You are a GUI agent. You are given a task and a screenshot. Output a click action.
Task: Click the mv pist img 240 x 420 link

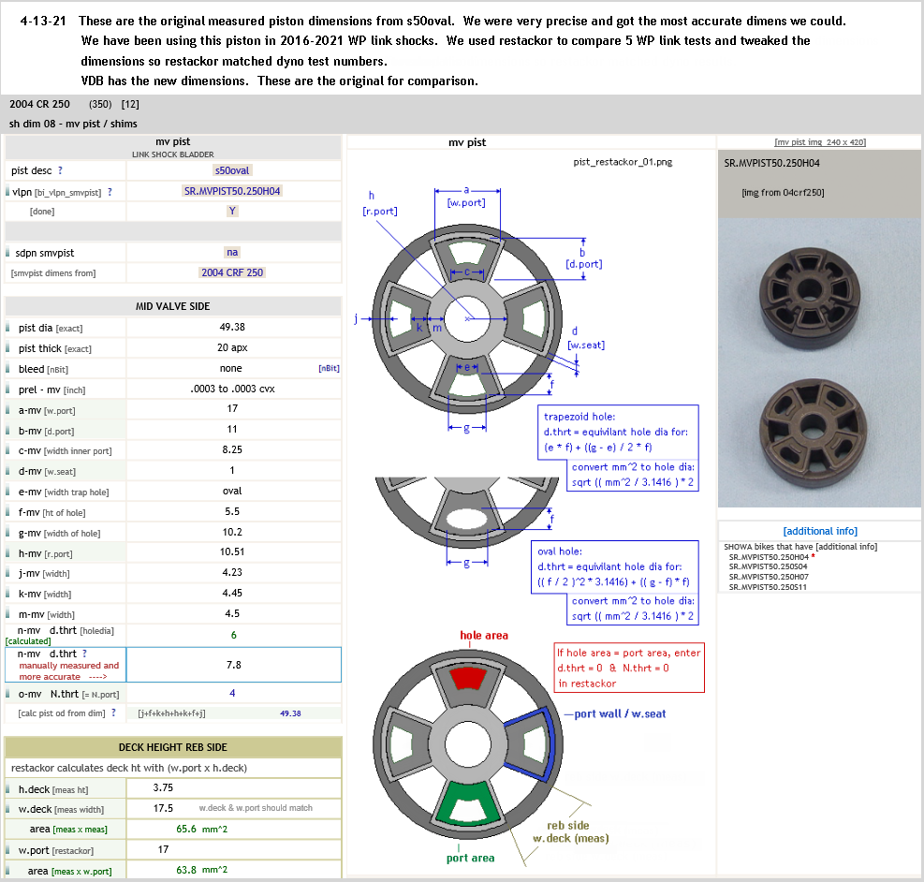pyautogui.click(x=820, y=142)
